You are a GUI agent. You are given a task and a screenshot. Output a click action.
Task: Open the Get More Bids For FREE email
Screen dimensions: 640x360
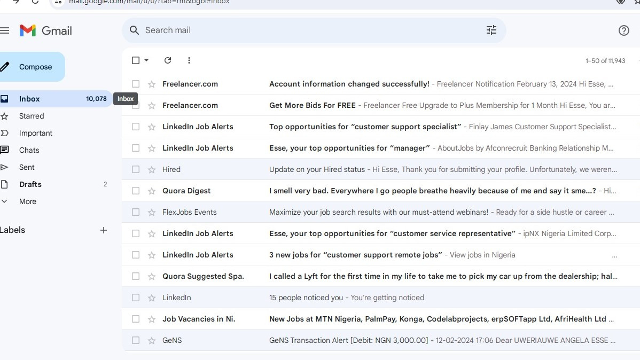[x=381, y=105]
